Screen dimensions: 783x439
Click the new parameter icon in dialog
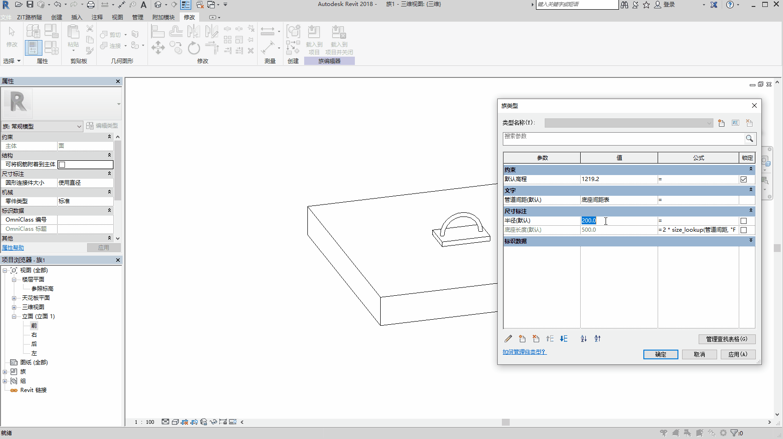522,339
